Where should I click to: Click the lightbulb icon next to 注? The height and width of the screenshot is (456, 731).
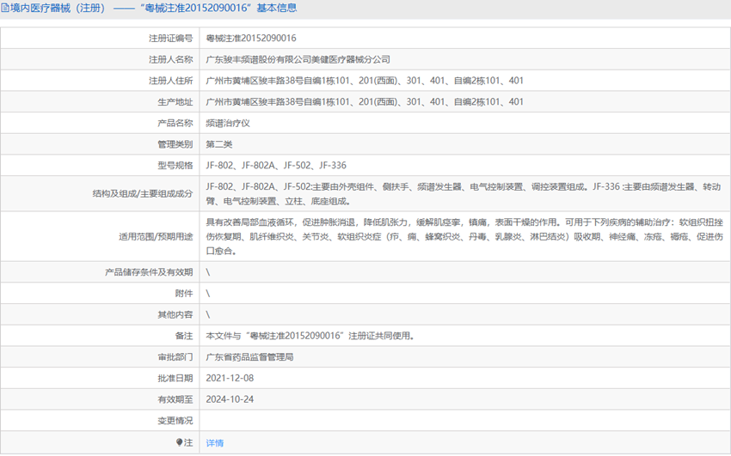[180, 442]
